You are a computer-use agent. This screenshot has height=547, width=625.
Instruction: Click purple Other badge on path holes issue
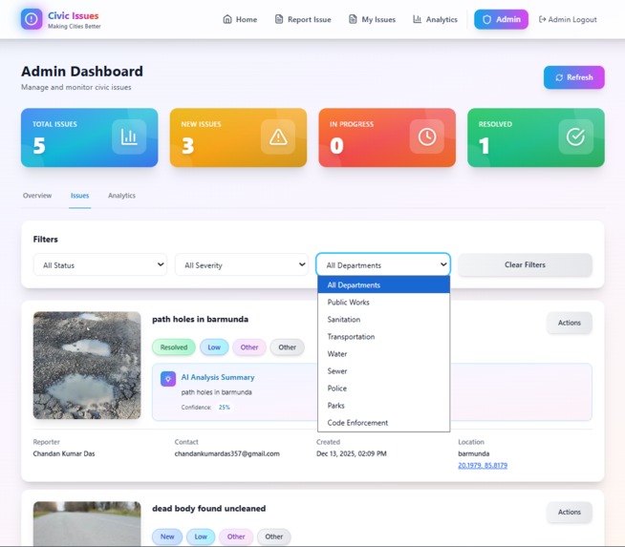[x=249, y=347]
